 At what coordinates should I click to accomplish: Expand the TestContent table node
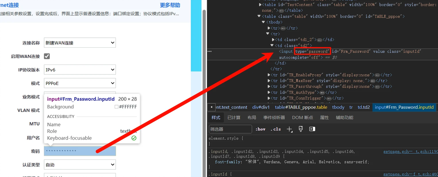tap(261, 5)
